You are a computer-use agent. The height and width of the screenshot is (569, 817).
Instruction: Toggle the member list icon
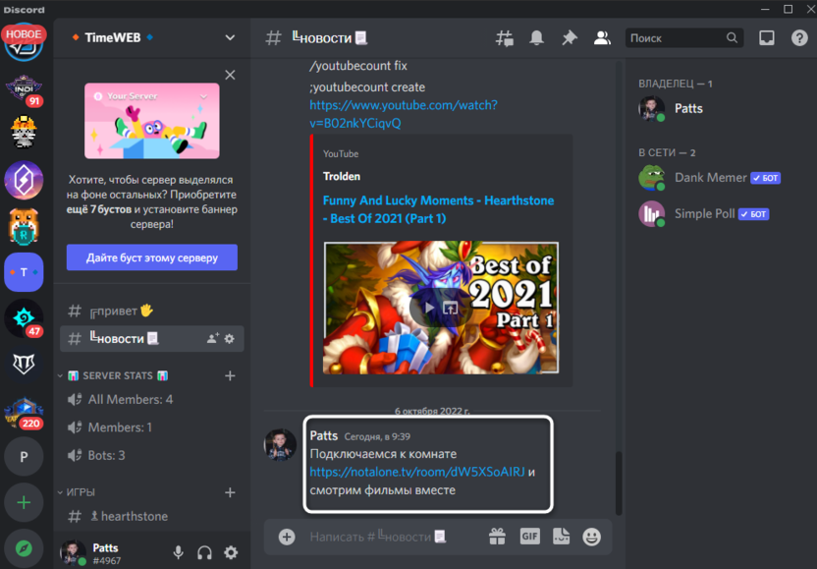(602, 38)
